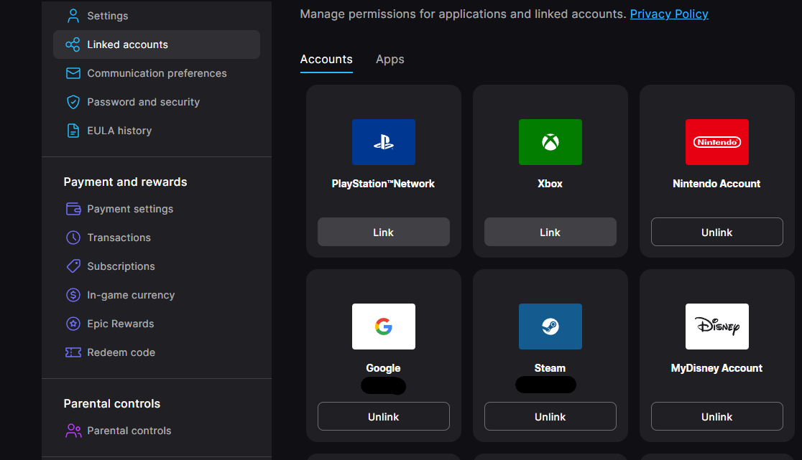
Task: Open the Privacy Policy link
Action: pyautogui.click(x=669, y=14)
